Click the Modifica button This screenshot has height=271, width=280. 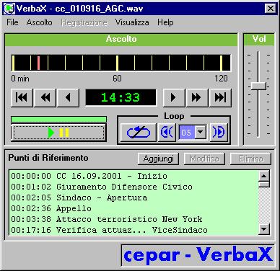pyautogui.click(x=204, y=159)
